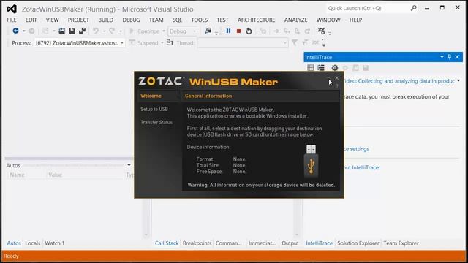Switch to the Locals tab
This screenshot has width=468, height=263.
(32, 243)
